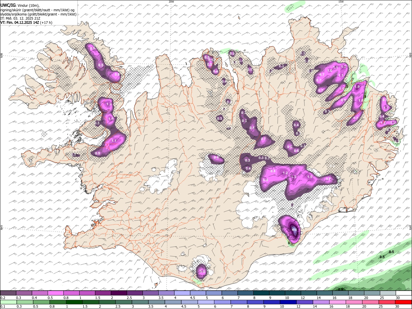Click bright red lower swatch after 30
412x309 pixels.
(404, 302)
